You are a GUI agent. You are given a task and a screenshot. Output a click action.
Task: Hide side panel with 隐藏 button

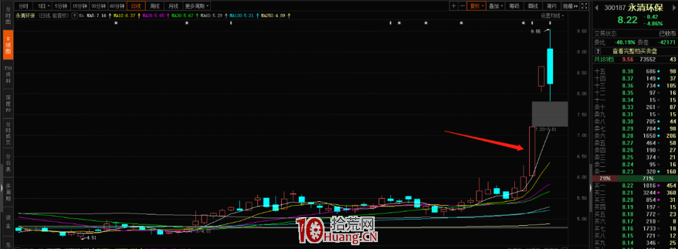(x=569, y=6)
